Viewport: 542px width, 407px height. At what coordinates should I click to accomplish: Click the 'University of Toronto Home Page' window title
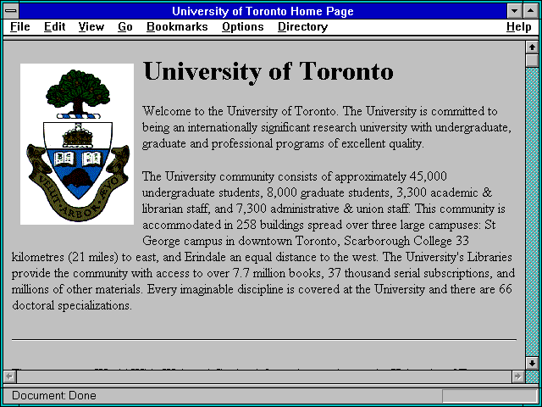tap(263, 11)
